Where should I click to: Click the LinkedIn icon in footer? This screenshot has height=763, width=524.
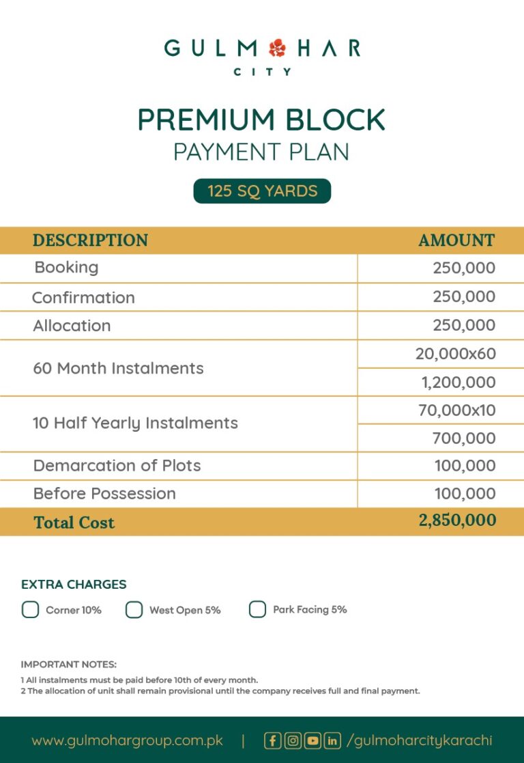click(332, 740)
